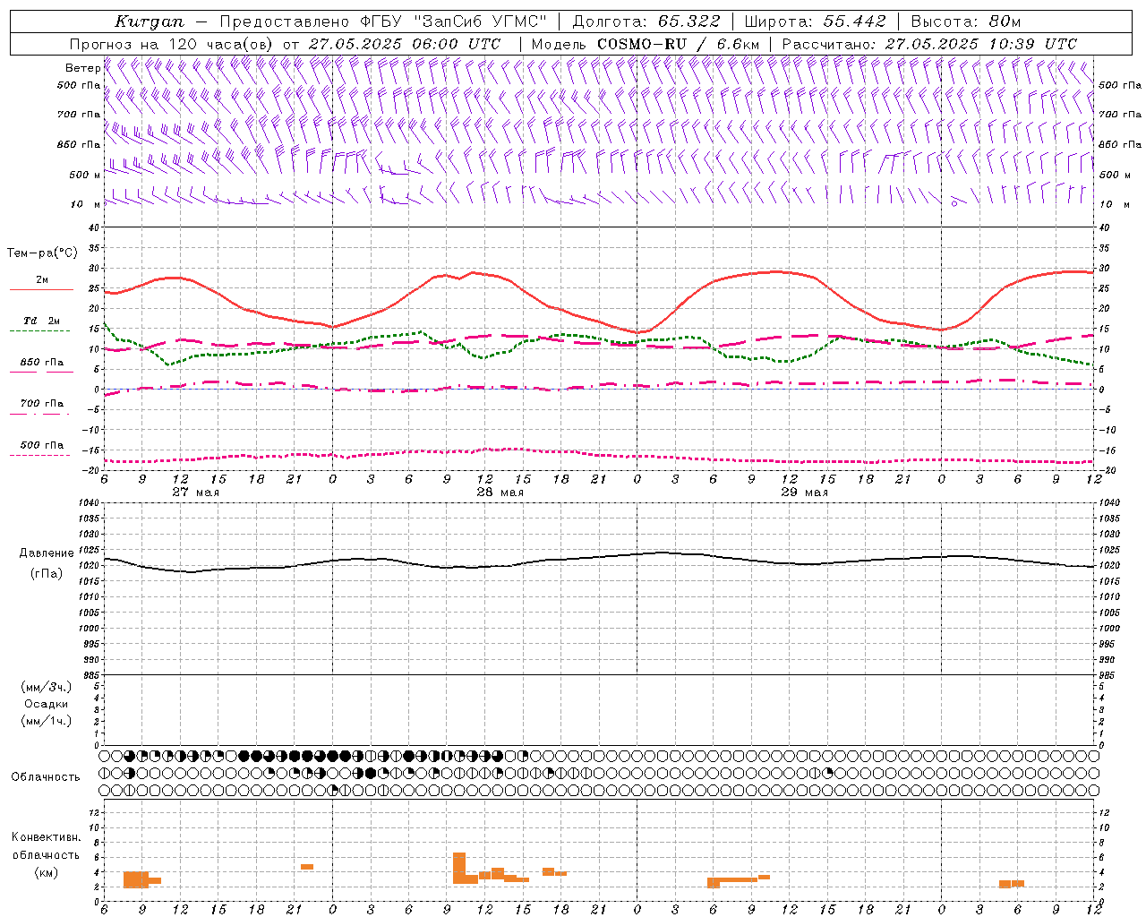Click the 10 м wind level label on left axis
The image size is (1146, 917).
coord(86,204)
